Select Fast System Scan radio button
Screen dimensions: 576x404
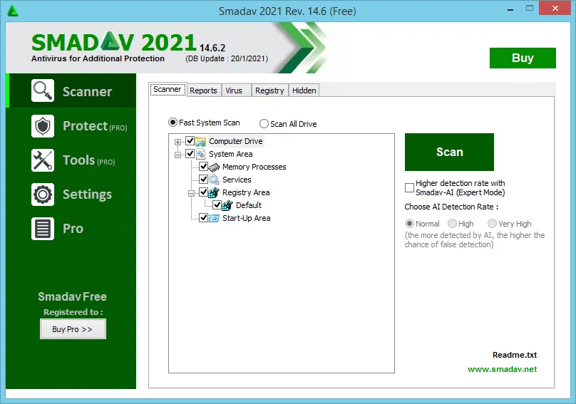pyautogui.click(x=173, y=123)
